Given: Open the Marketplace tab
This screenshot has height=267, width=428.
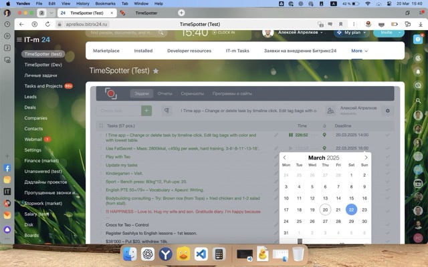Looking at the screenshot, I should click(x=106, y=51).
